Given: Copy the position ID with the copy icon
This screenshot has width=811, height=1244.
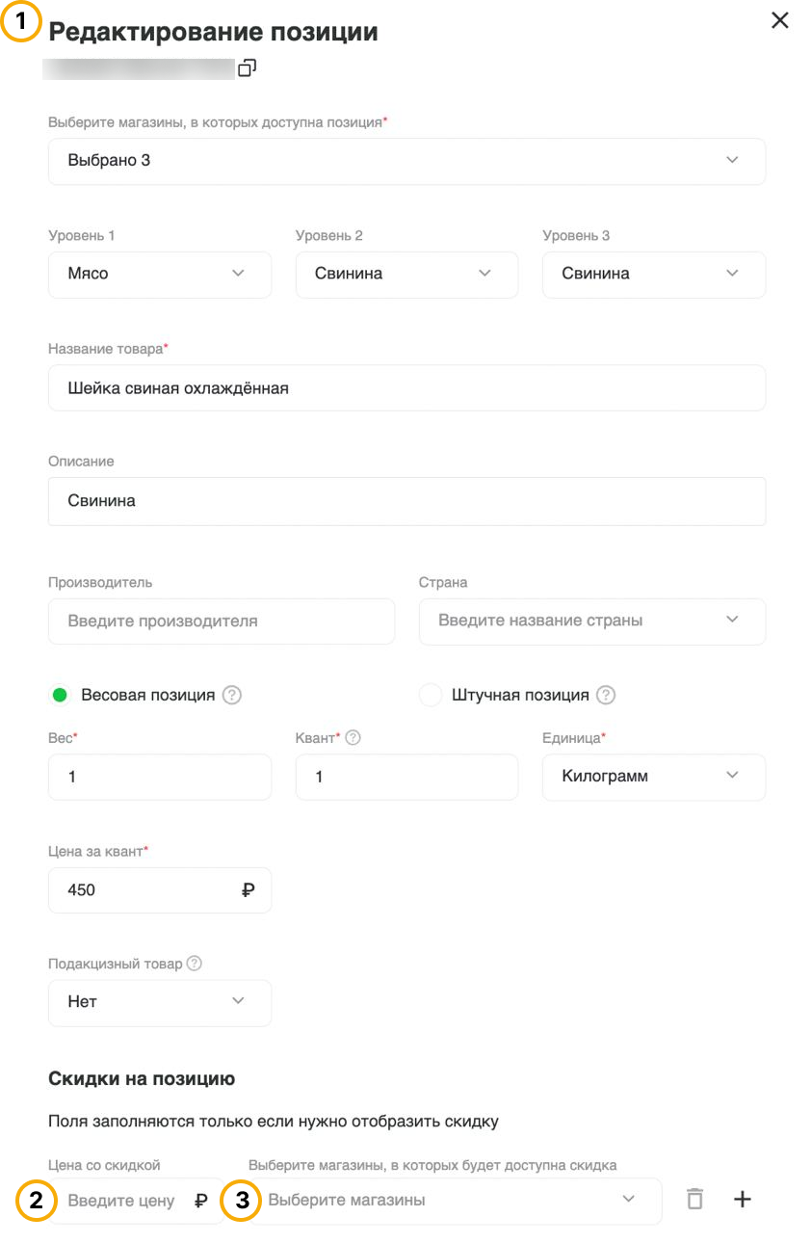Looking at the screenshot, I should click(247, 68).
